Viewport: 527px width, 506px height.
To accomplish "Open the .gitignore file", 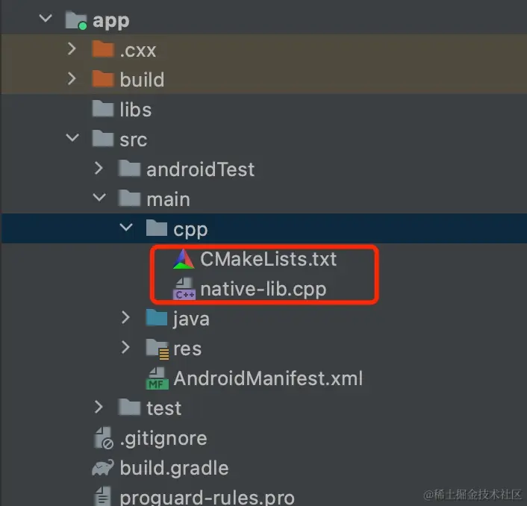I will (163, 439).
